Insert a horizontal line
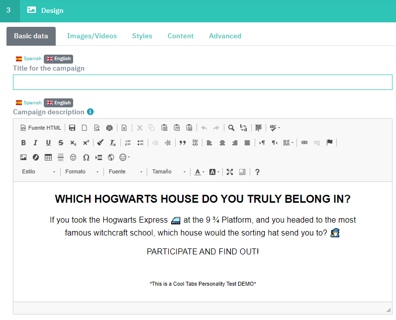Screen dimensions: 396x320 point(61,158)
